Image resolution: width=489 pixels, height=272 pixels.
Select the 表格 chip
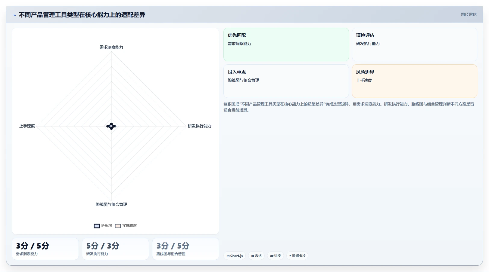click(x=256, y=256)
